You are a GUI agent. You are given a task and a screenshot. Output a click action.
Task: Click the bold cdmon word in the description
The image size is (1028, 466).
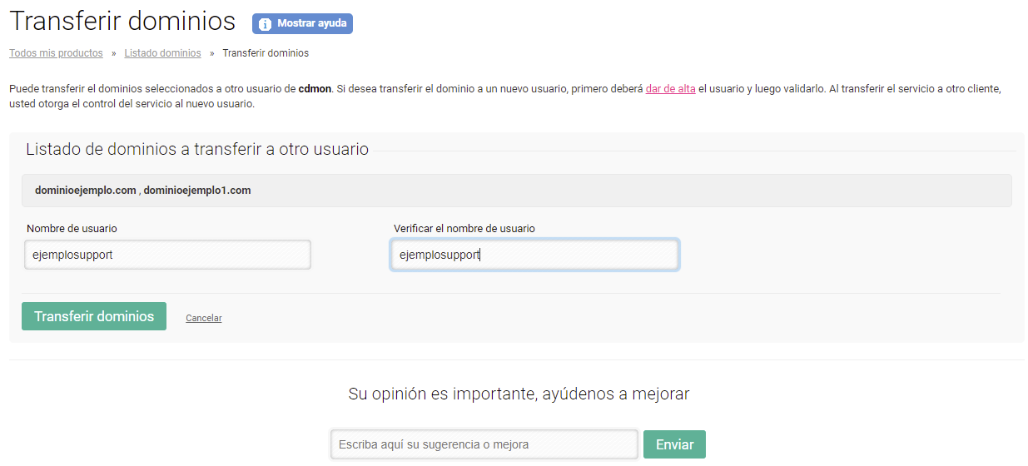315,89
